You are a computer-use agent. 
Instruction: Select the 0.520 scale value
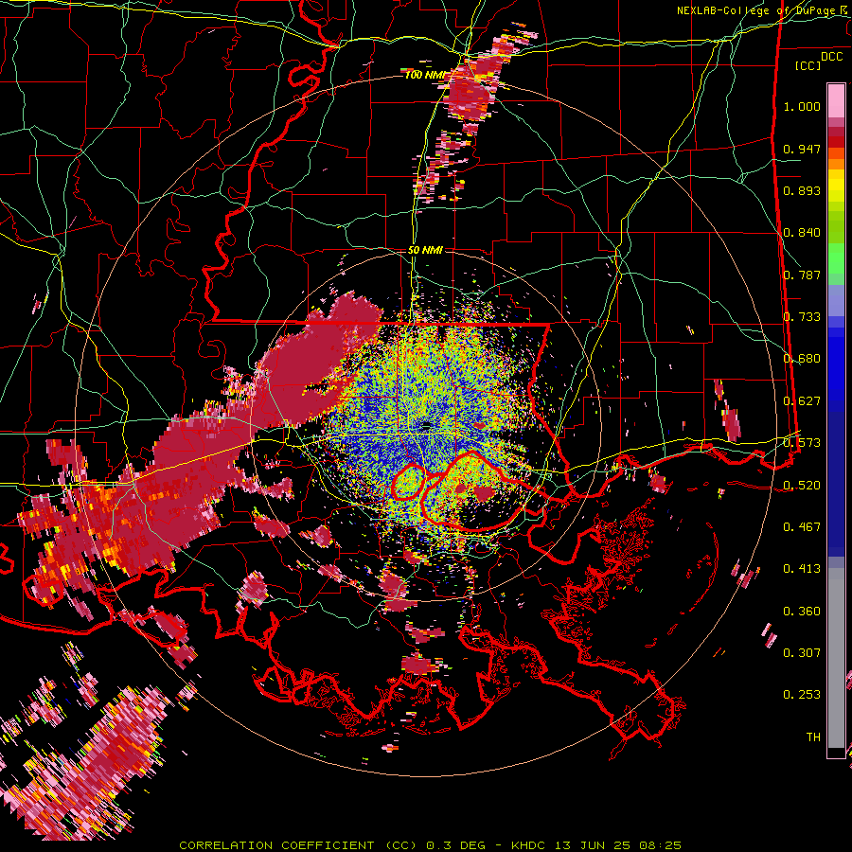point(802,485)
